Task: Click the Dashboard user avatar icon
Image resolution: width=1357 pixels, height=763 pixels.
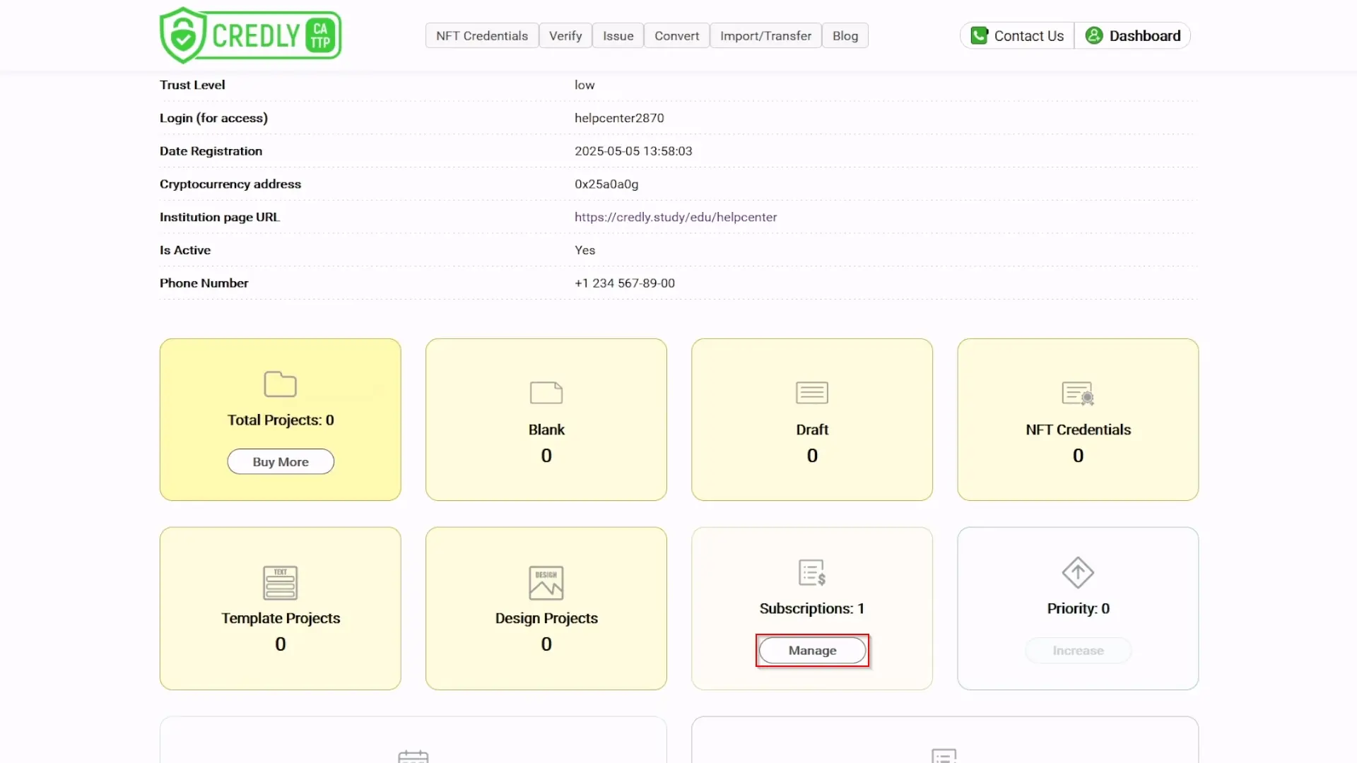Action: click(x=1093, y=36)
